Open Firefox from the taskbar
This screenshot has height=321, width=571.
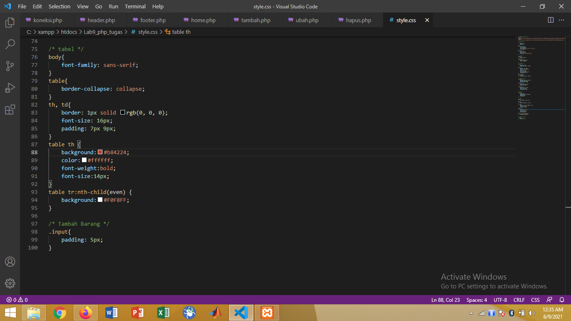[86, 313]
